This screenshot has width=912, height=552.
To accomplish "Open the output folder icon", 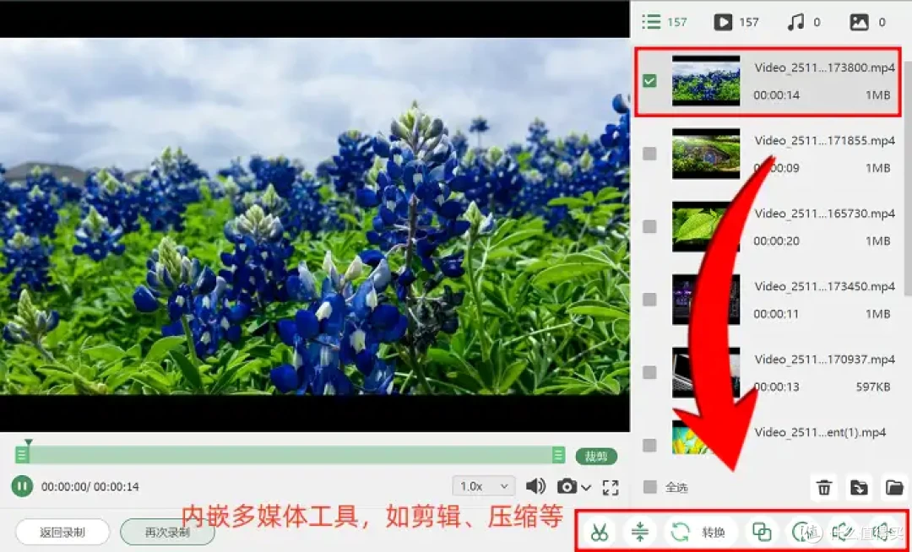I will [894, 487].
